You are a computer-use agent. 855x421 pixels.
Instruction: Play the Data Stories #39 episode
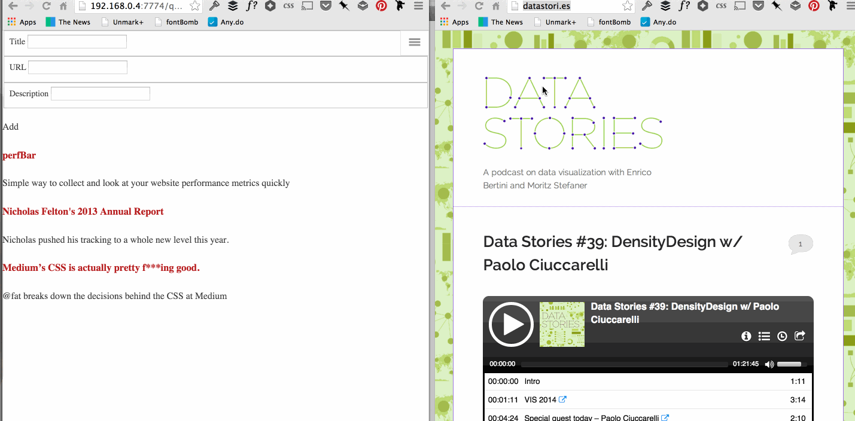pos(511,324)
